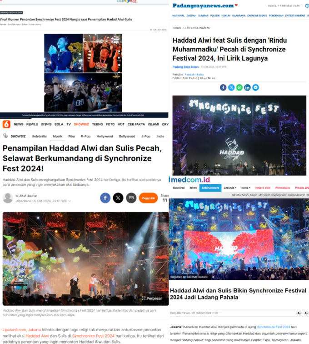Click the Copy Link button
Image resolution: width=309 pixels, height=344 pixels.
148,198
